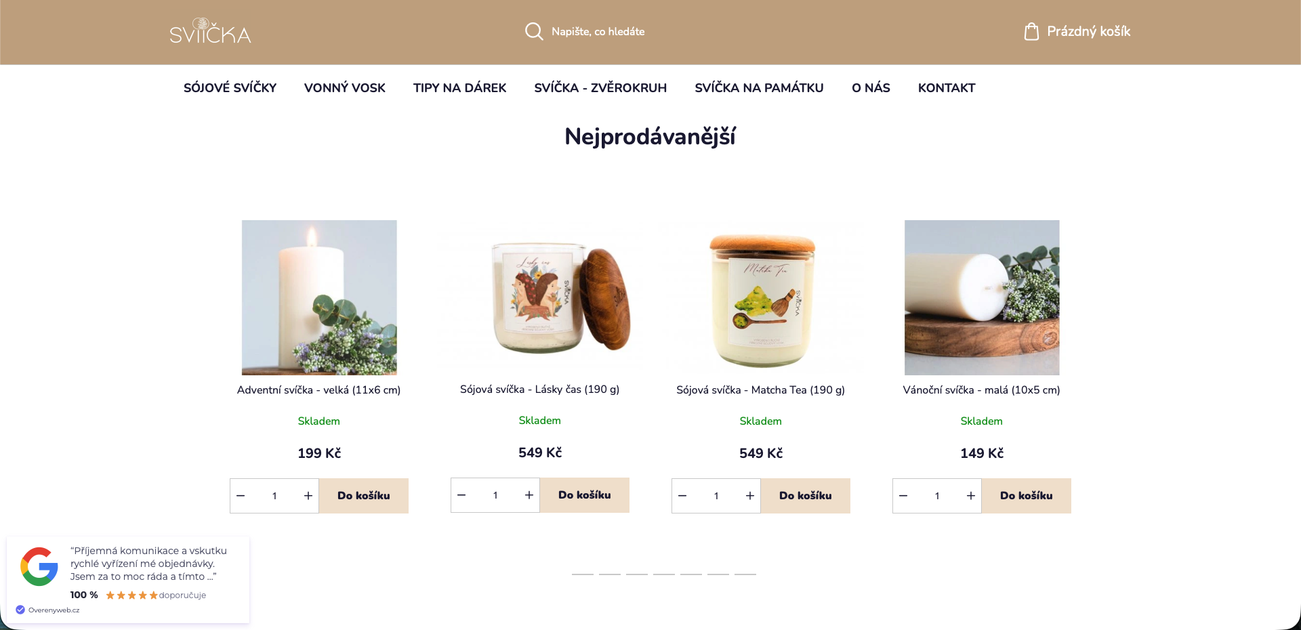This screenshot has width=1301, height=630.
Task: Decrease quantity for Adventní svíčka velká
Action: click(241, 496)
